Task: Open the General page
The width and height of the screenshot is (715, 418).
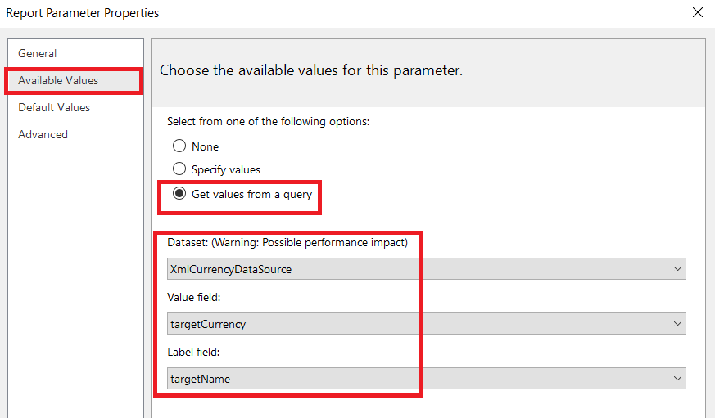Action: (38, 53)
